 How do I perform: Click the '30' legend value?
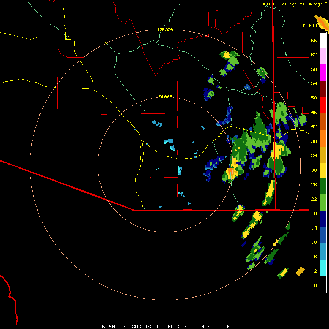click(314, 170)
